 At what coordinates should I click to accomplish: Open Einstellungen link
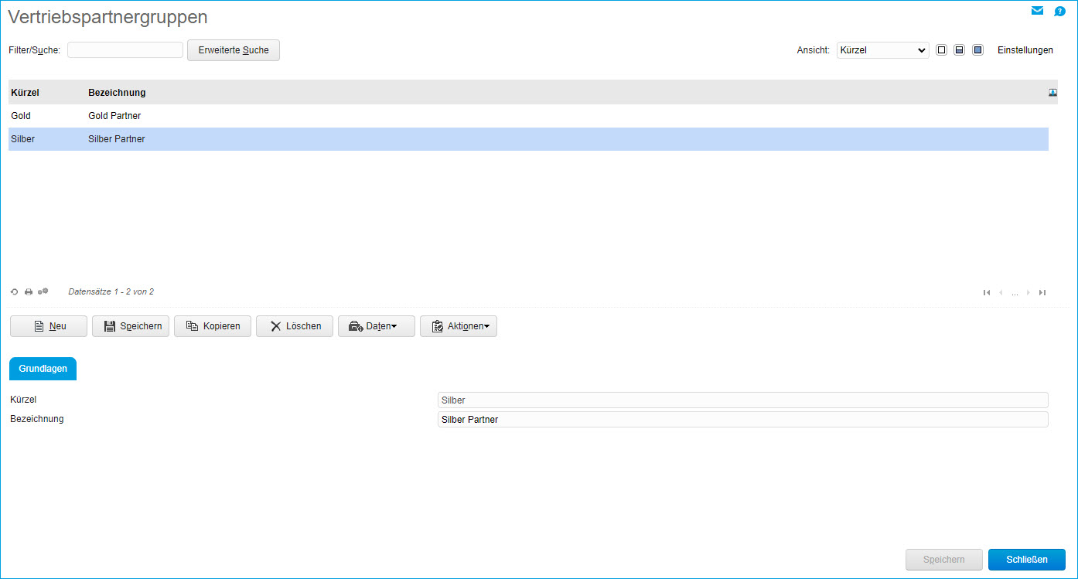tap(1025, 50)
